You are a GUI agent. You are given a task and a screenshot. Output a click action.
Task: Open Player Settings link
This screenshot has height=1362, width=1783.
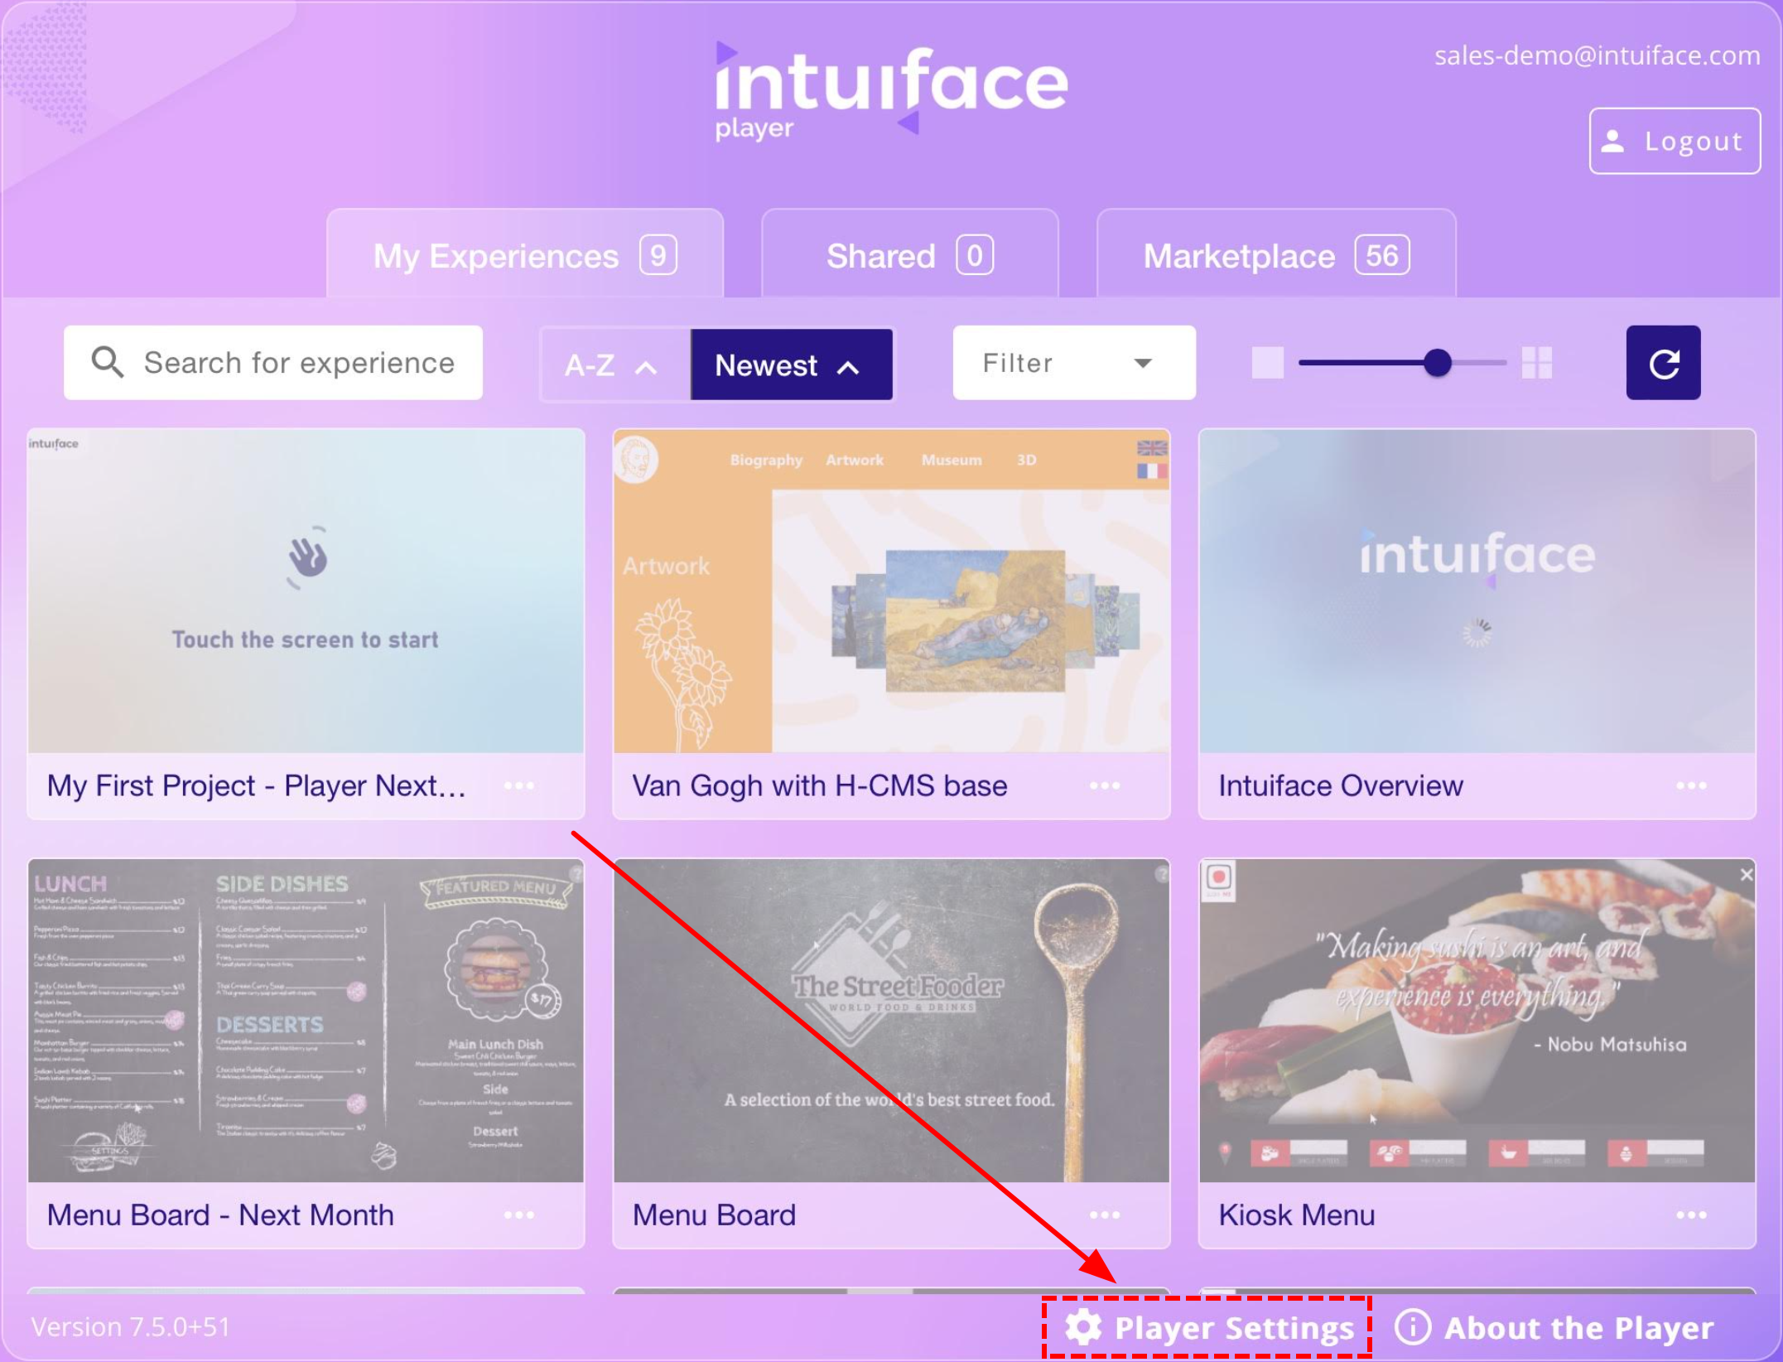(x=1209, y=1327)
